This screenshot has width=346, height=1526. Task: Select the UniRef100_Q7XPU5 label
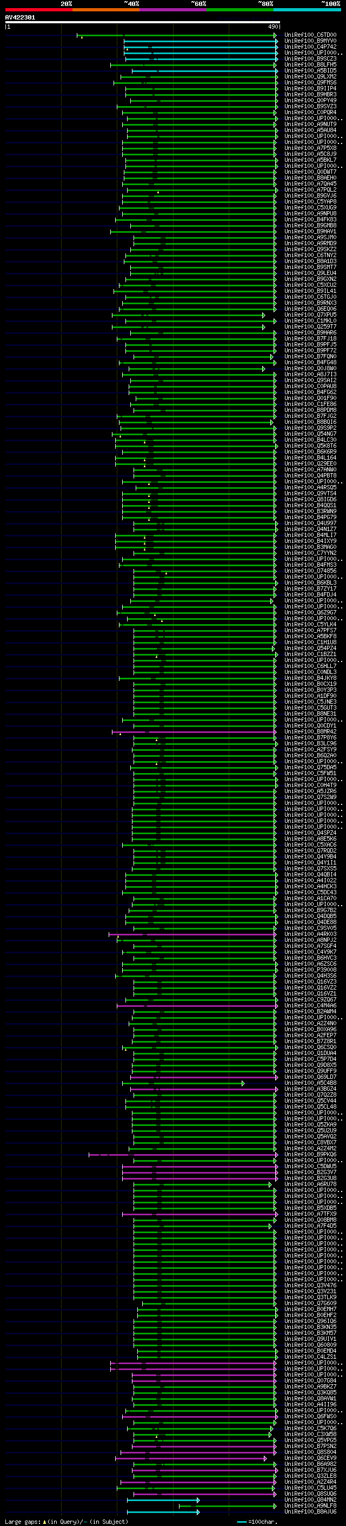pos(310,315)
